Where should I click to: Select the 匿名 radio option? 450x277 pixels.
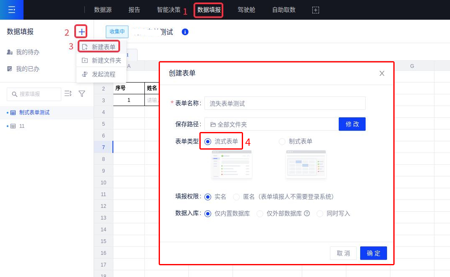(236, 197)
